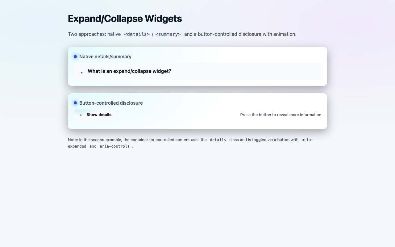395x247 pixels.
Task: Click the triangle before the widget question
Action: pyautogui.click(x=82, y=72)
